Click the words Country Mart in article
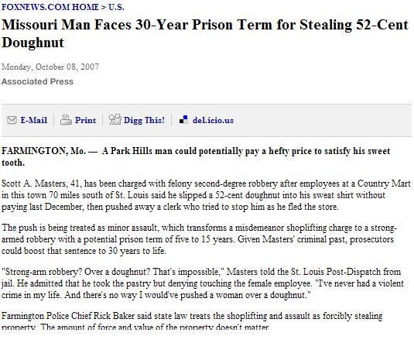The height and width of the screenshot is (343, 414). (384, 184)
